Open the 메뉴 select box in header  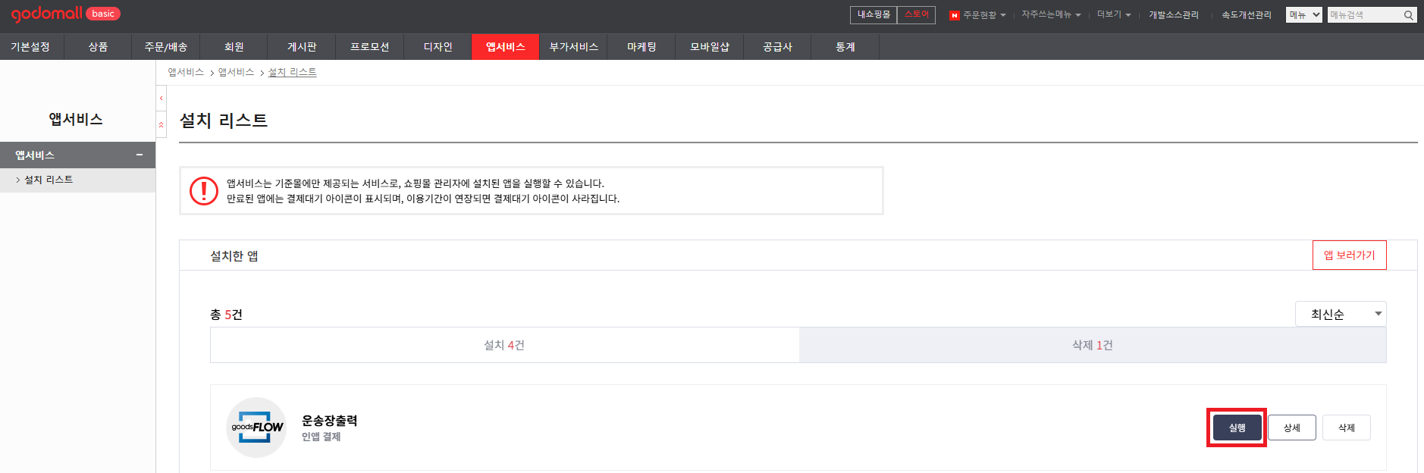point(1303,15)
